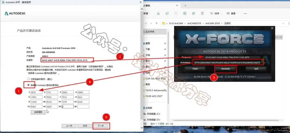Open the 5.04-3ds Max 2027 sidebar folder

point(155,78)
